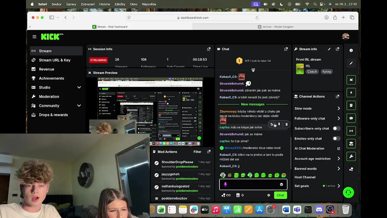Viewport: 387px width, 218px height.
Task: Toggle Subscribers-only chat switch
Action: [336, 128]
